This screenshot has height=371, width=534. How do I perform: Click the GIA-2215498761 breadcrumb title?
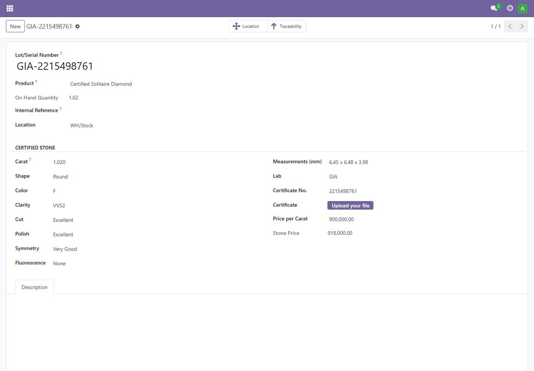49,26
